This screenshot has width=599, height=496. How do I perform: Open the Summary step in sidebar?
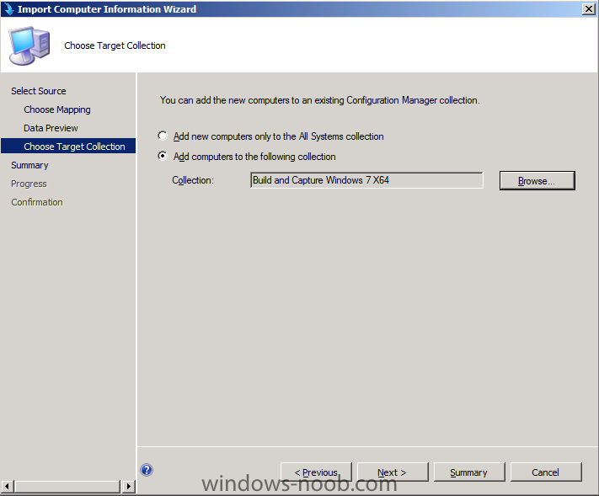[x=29, y=165]
